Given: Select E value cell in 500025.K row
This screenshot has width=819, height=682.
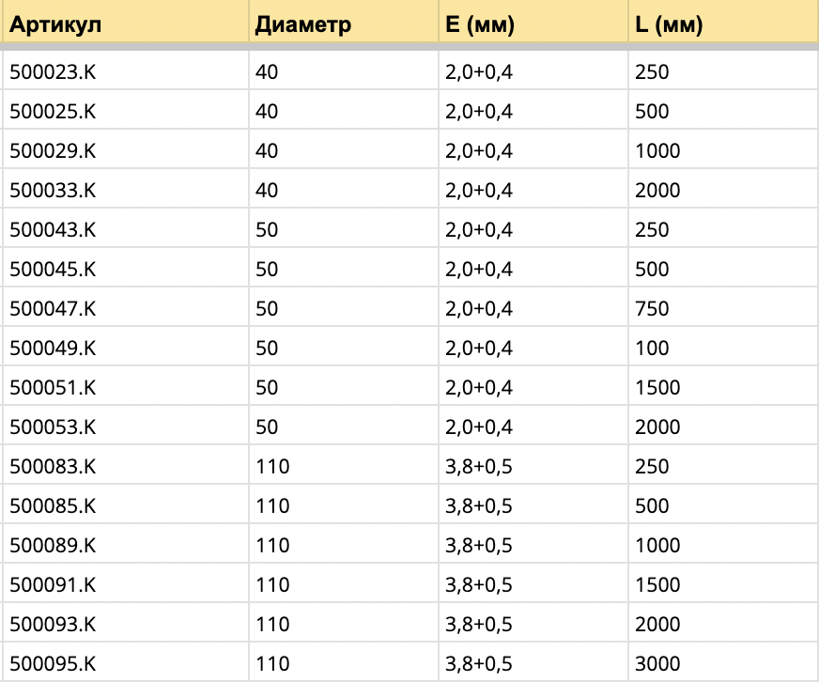Looking at the screenshot, I should pos(479,112).
